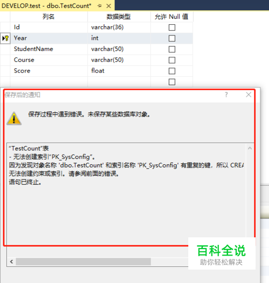The width and height of the screenshot is (269, 283).
Task: Click varchar(50) data type for StudentName
Action: 119,49
